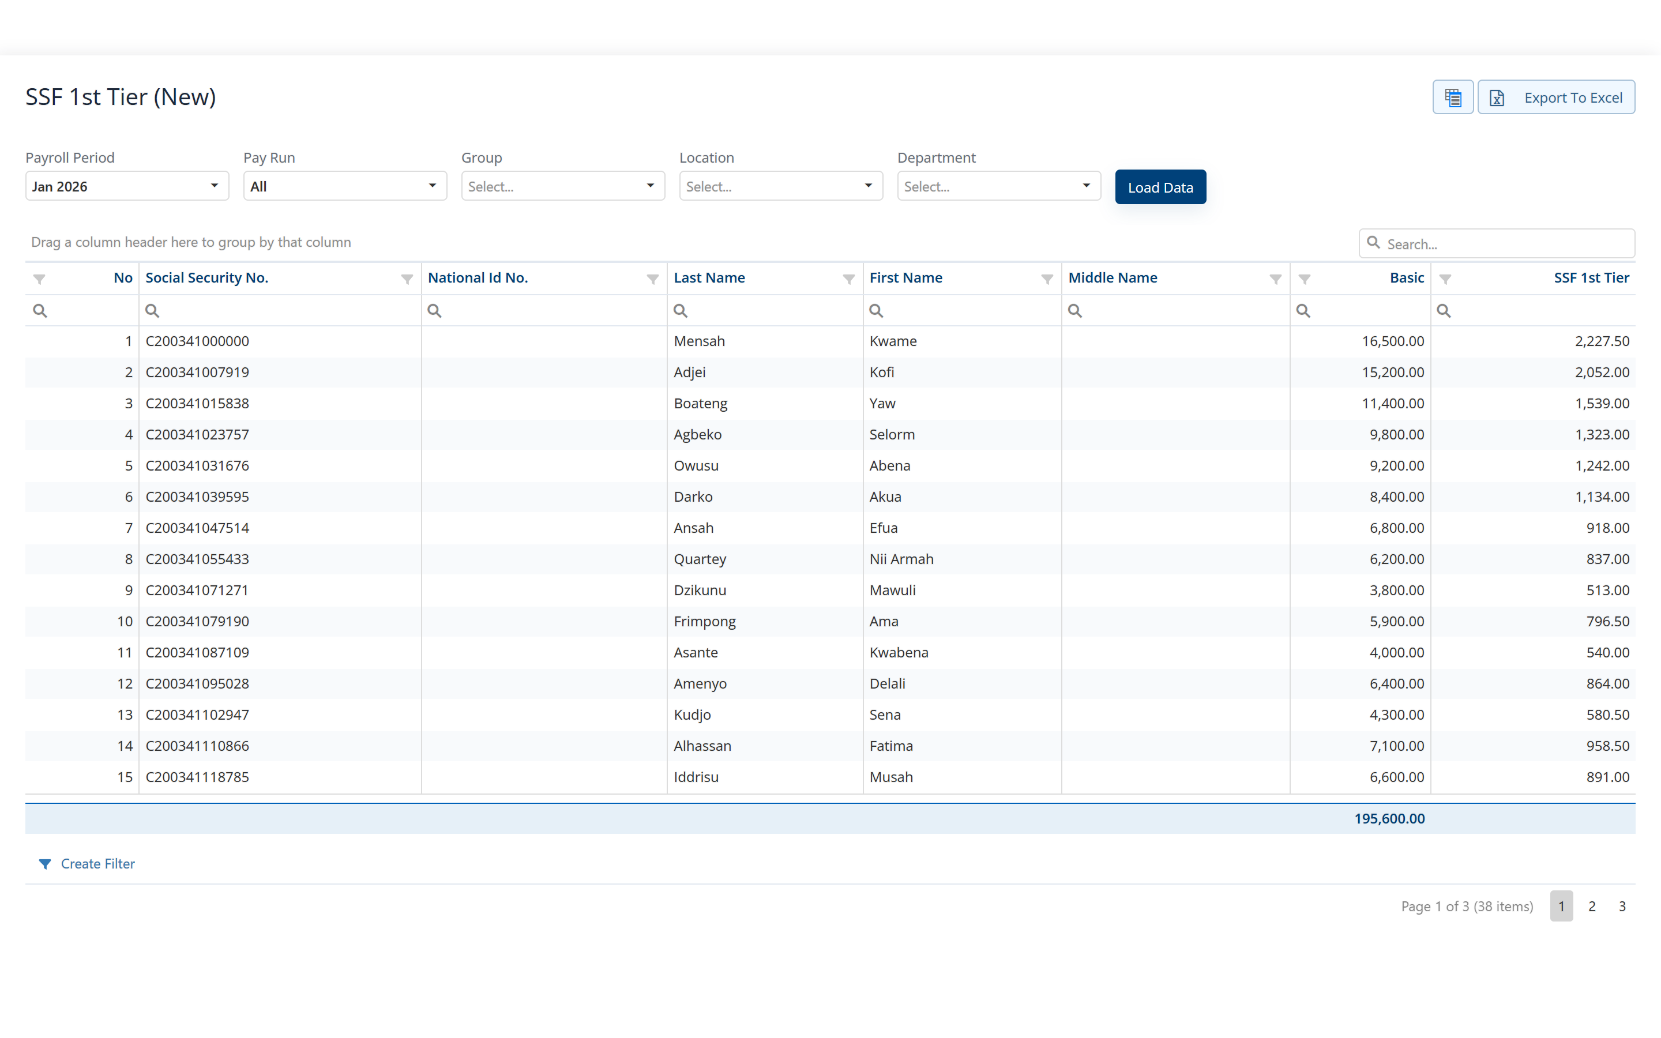Viewport: 1661px width, 1038px height.
Task: Click the grid Search input field
Action: [1497, 244]
